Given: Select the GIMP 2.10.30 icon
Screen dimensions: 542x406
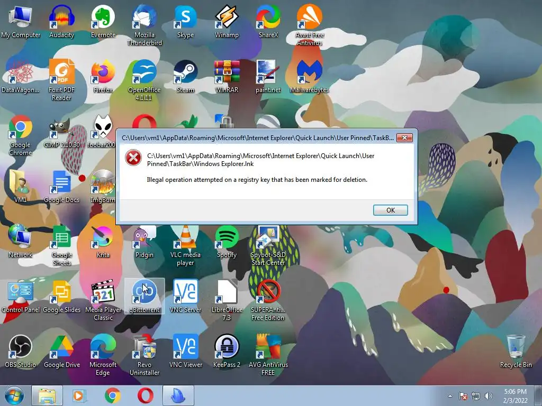Looking at the screenshot, I should tap(61, 133).
